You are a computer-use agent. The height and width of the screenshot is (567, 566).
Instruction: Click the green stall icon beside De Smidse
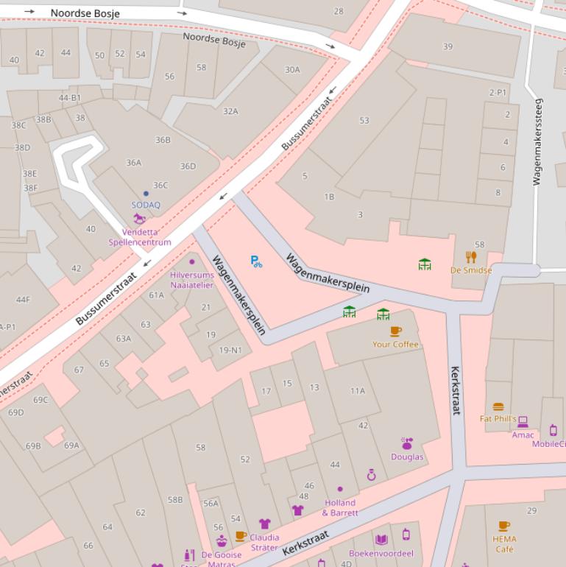[425, 264]
